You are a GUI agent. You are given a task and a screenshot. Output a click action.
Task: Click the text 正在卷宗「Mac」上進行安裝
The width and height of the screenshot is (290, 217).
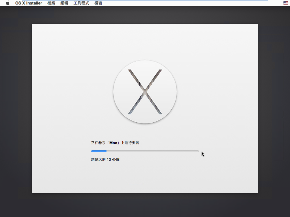pos(115,143)
